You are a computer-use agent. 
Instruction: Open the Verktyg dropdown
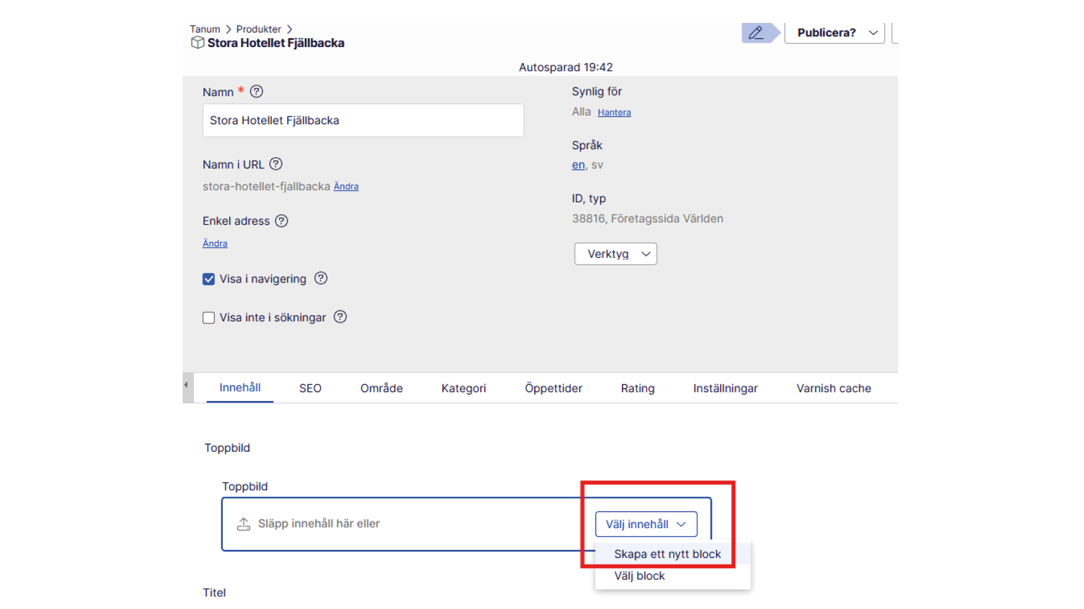(616, 254)
